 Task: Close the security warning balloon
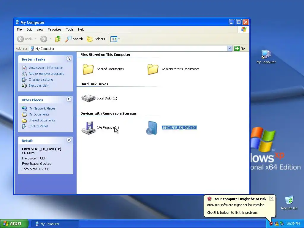[x=272, y=198]
